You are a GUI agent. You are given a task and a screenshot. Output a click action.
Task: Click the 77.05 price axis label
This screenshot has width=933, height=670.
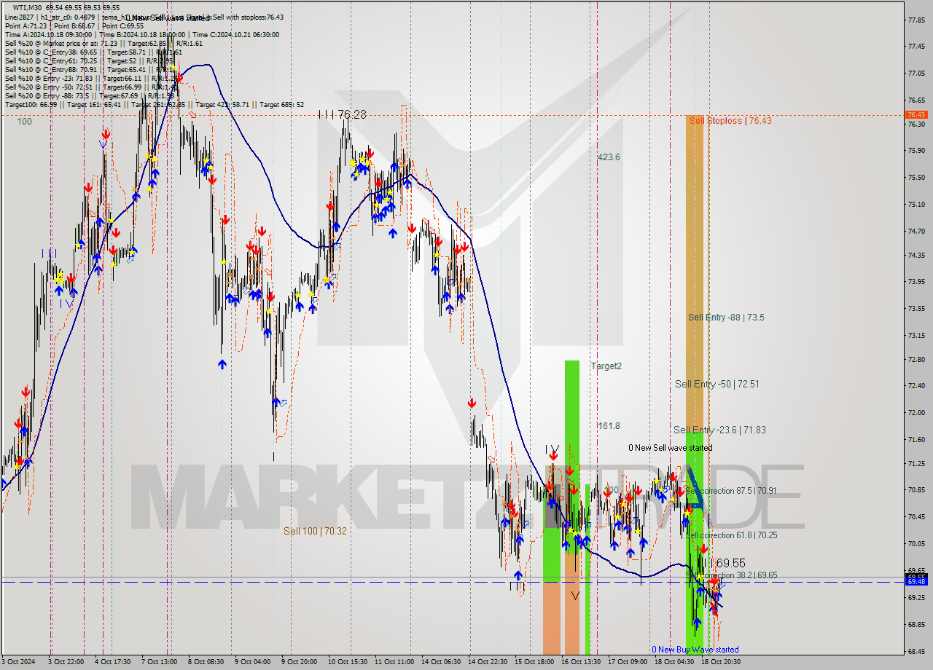[x=916, y=73]
